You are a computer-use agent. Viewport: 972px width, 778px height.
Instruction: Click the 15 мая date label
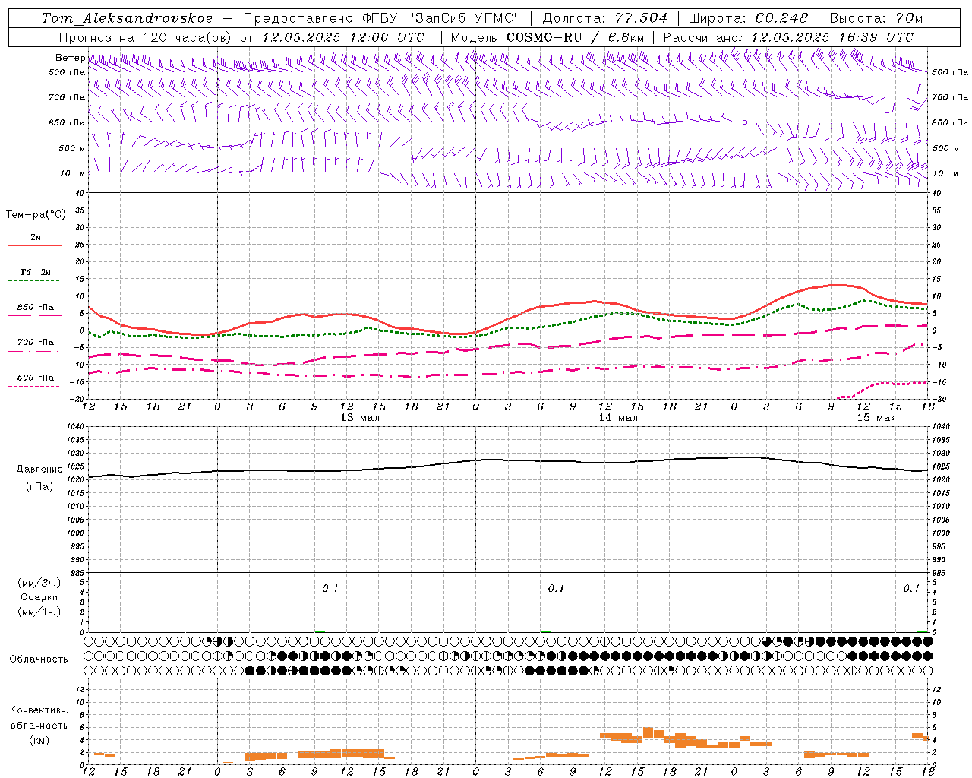click(x=876, y=418)
